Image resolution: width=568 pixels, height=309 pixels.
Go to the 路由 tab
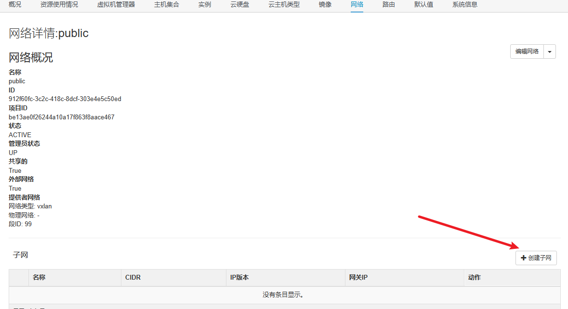coord(389,5)
